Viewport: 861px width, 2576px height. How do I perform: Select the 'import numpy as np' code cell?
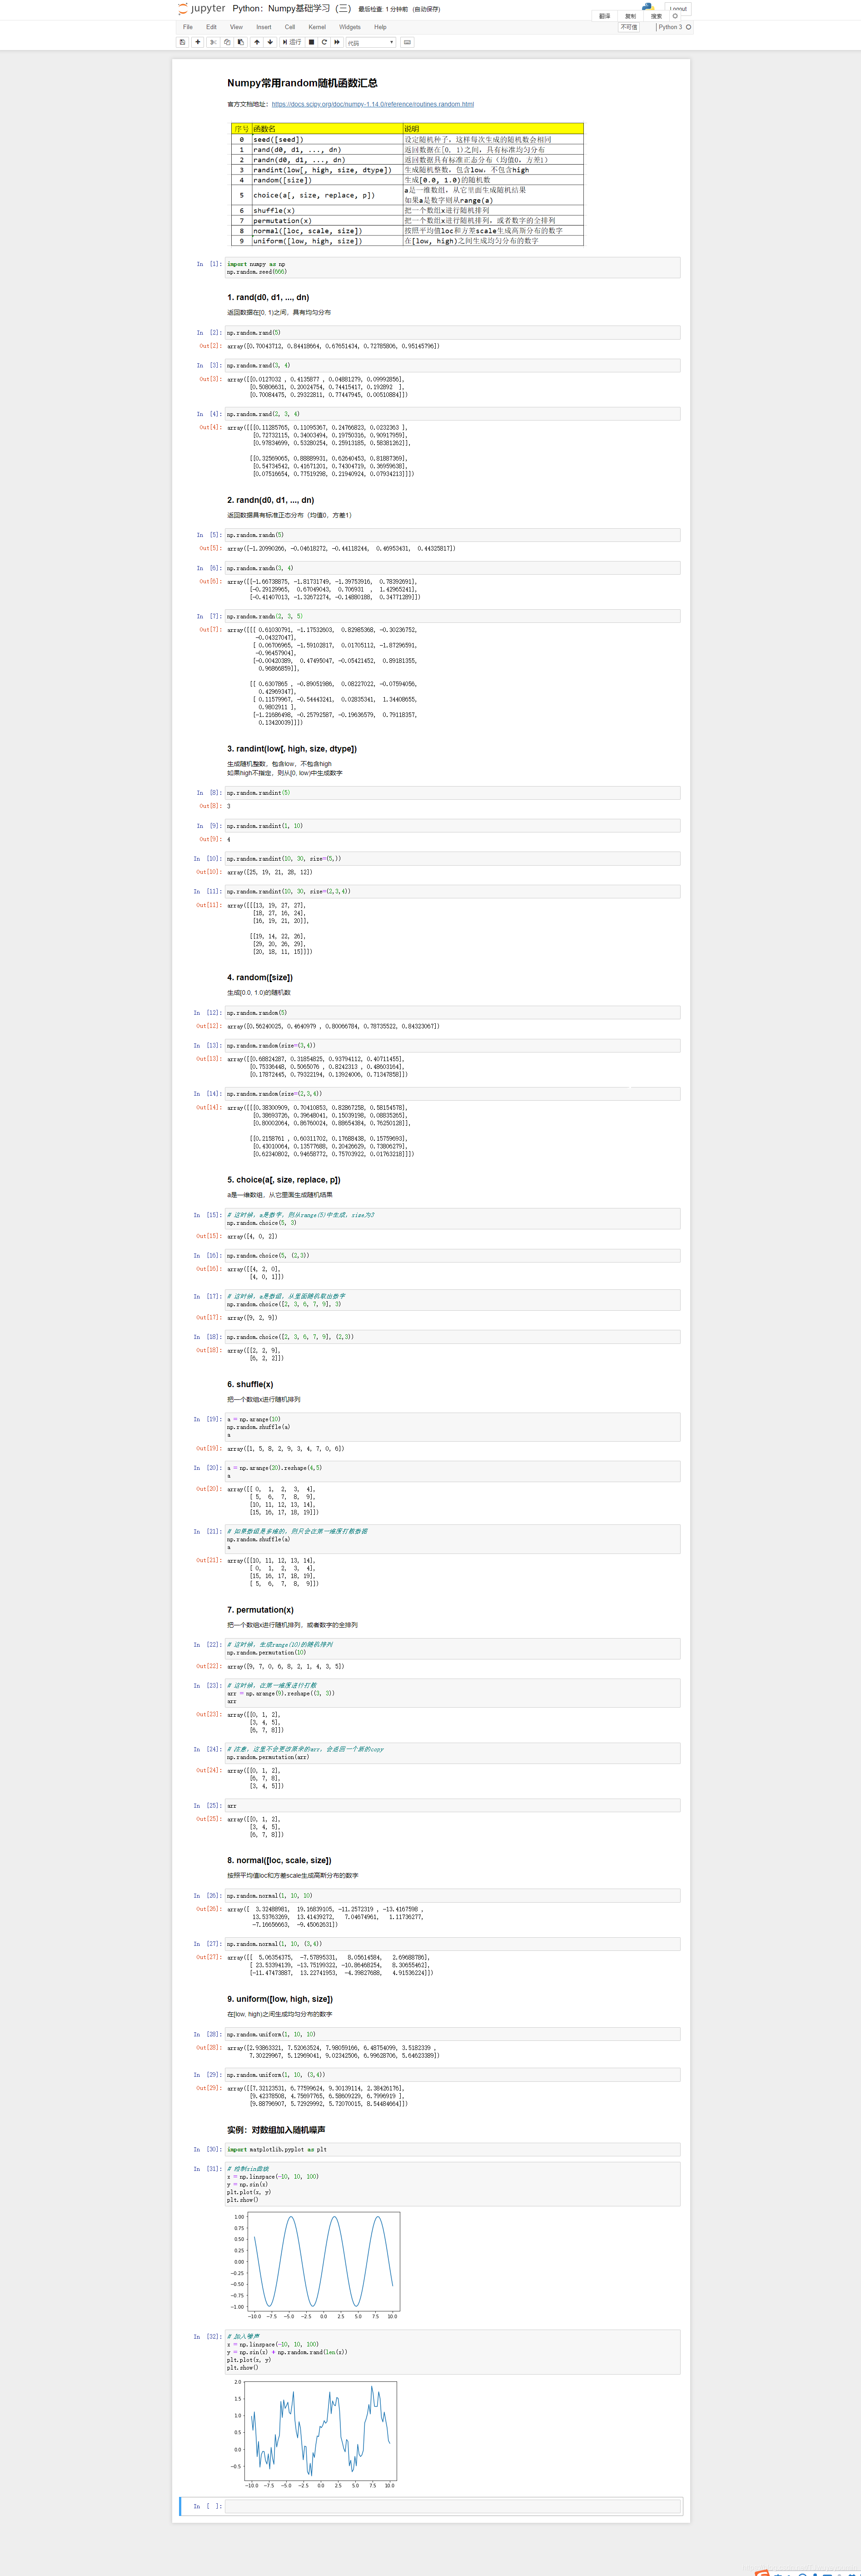(x=453, y=268)
